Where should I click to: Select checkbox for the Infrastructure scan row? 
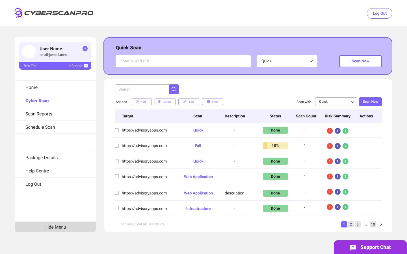click(x=117, y=208)
